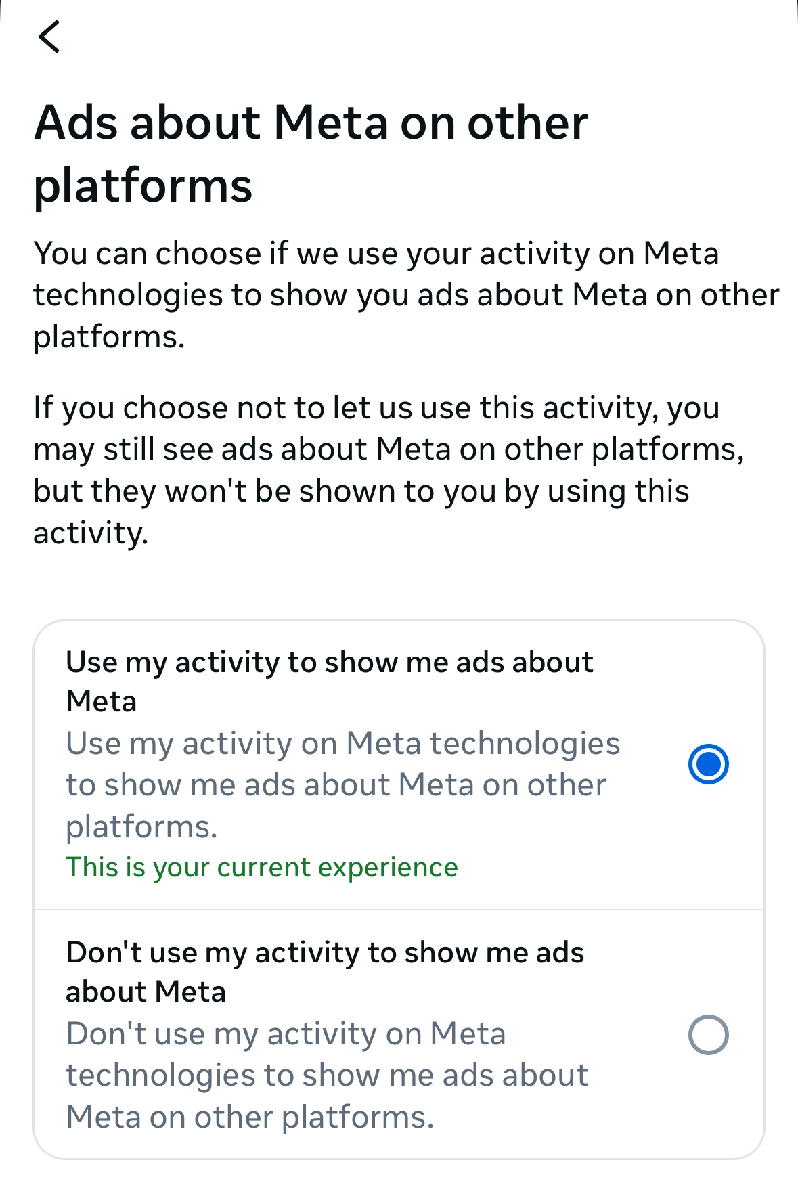Click the word "activity." ending the second paragraph
The height and width of the screenshot is (1177, 798).
pos(91,533)
